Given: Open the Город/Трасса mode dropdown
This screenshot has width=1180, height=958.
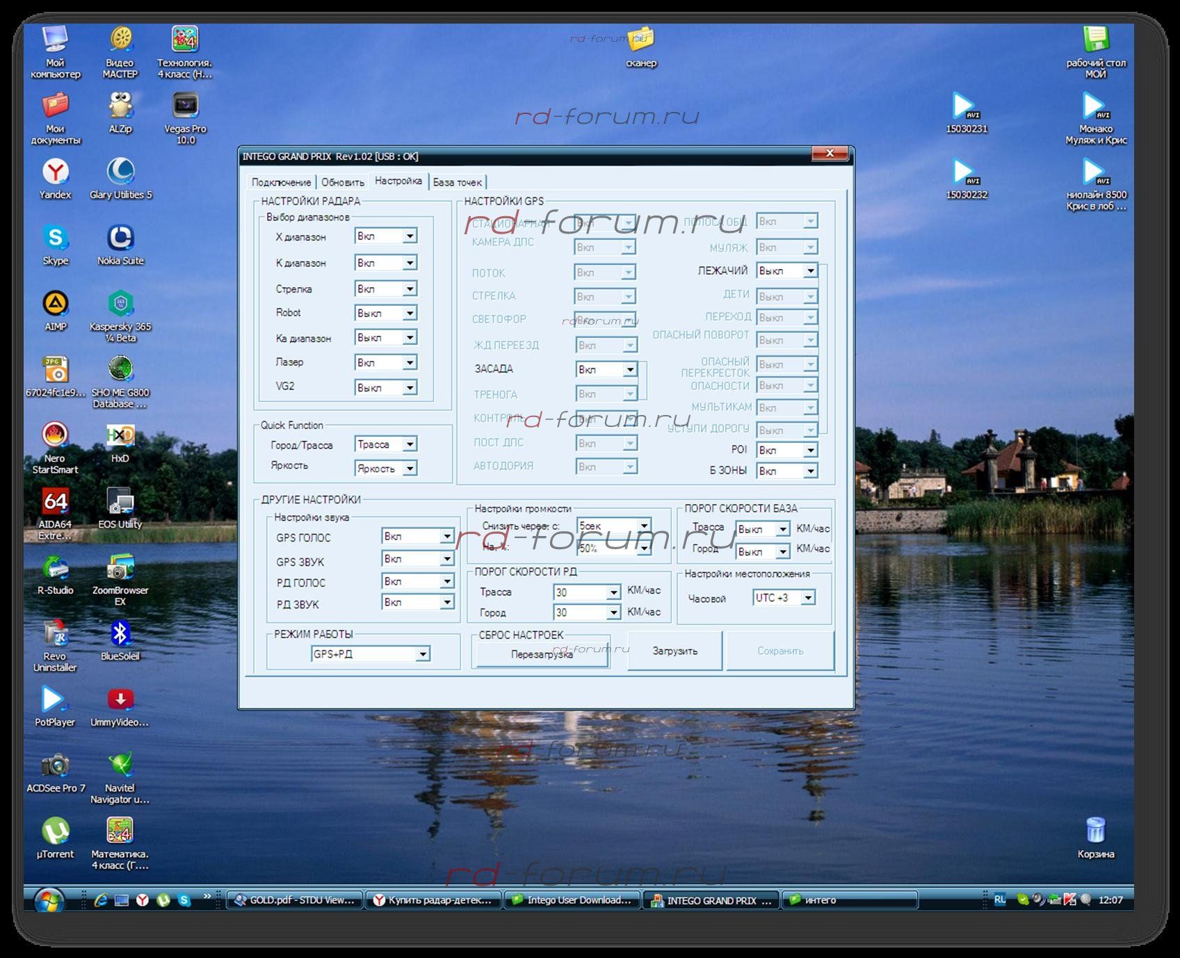Looking at the screenshot, I should coord(410,444).
